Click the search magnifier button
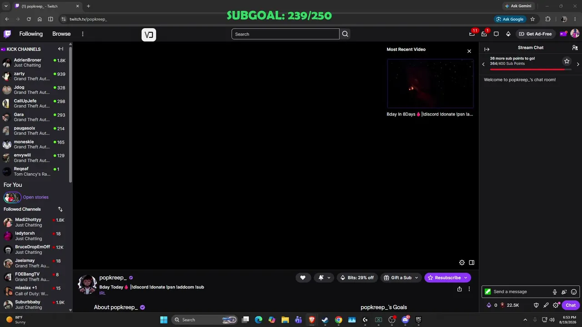 [x=345, y=34]
